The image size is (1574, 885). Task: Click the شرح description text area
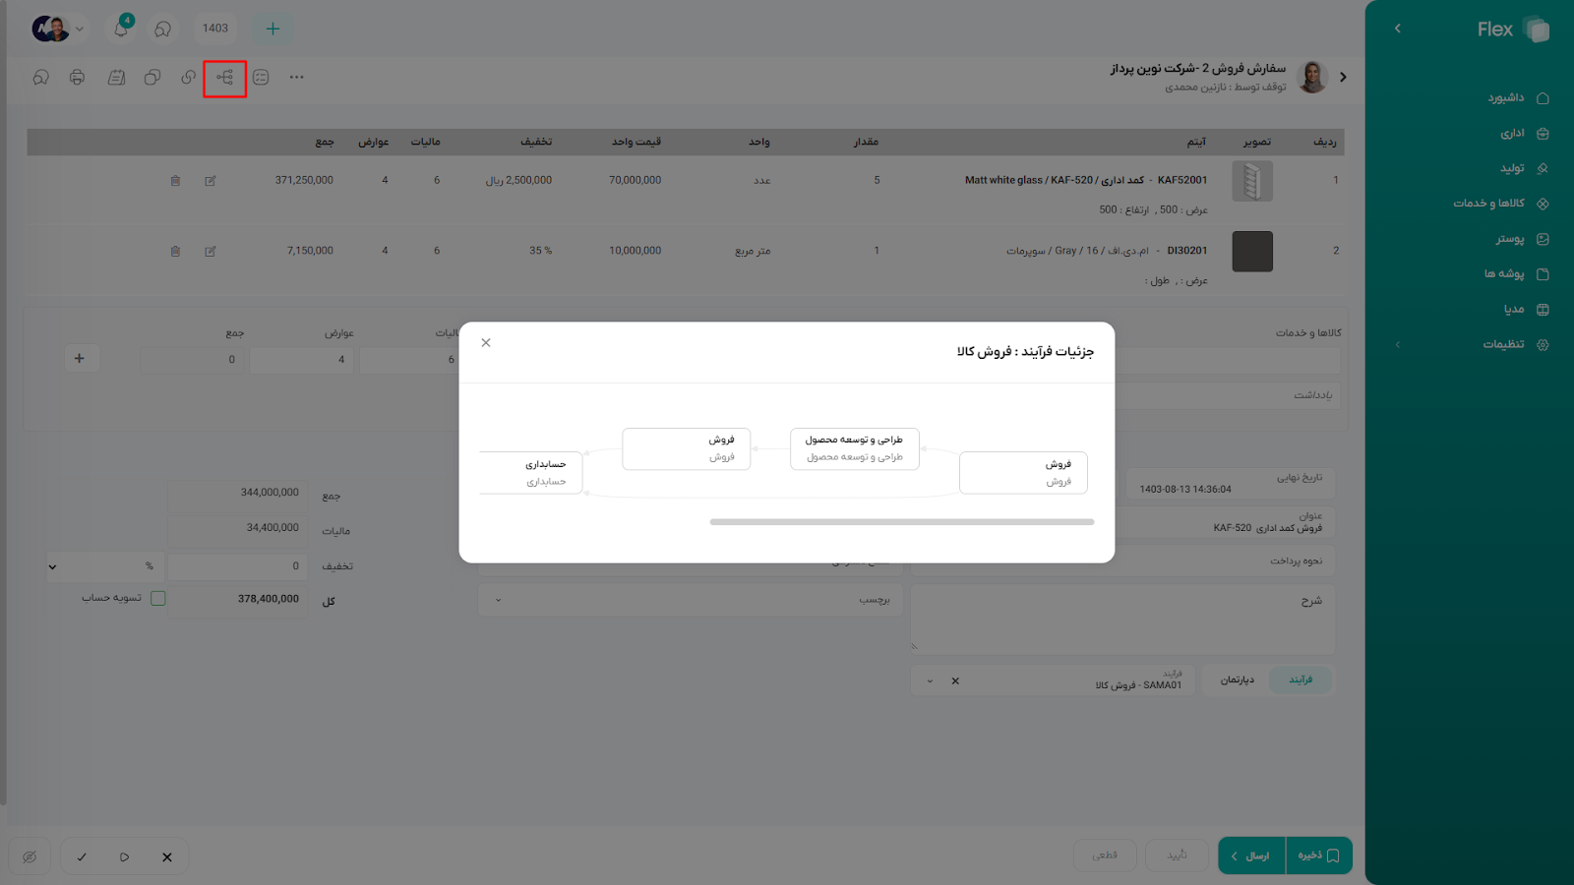1122,619
